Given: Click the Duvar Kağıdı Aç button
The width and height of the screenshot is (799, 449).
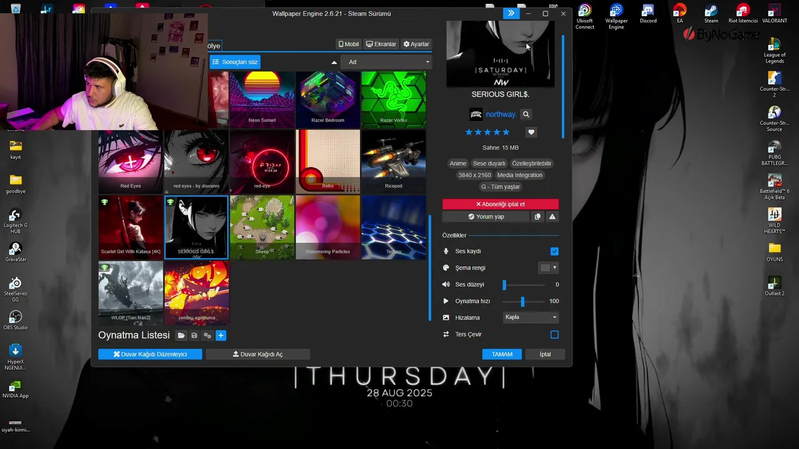Looking at the screenshot, I should tap(258, 354).
